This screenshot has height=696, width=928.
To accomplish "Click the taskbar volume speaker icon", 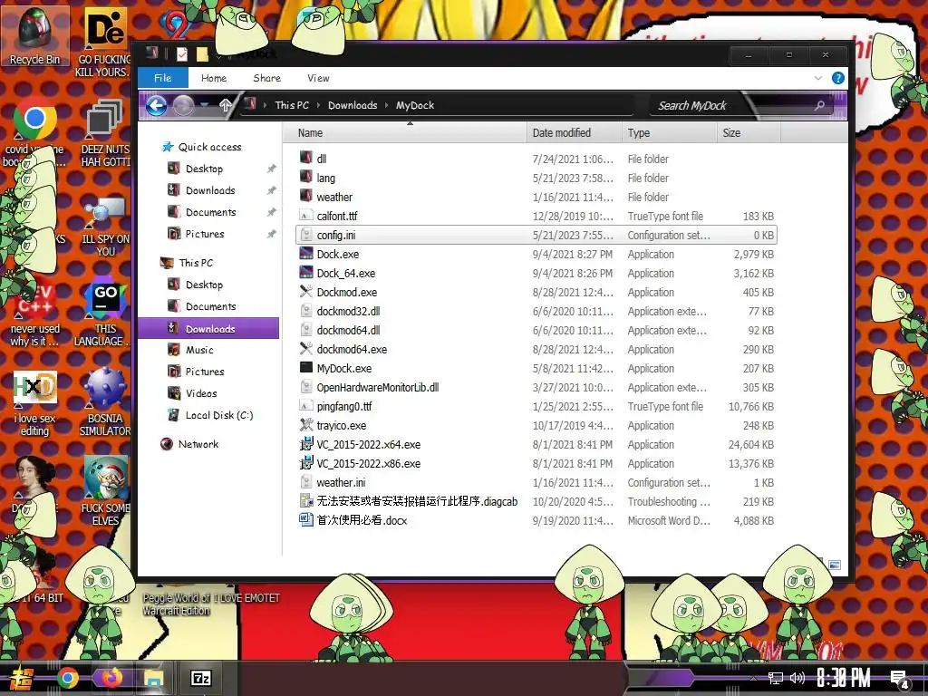I will (797, 678).
